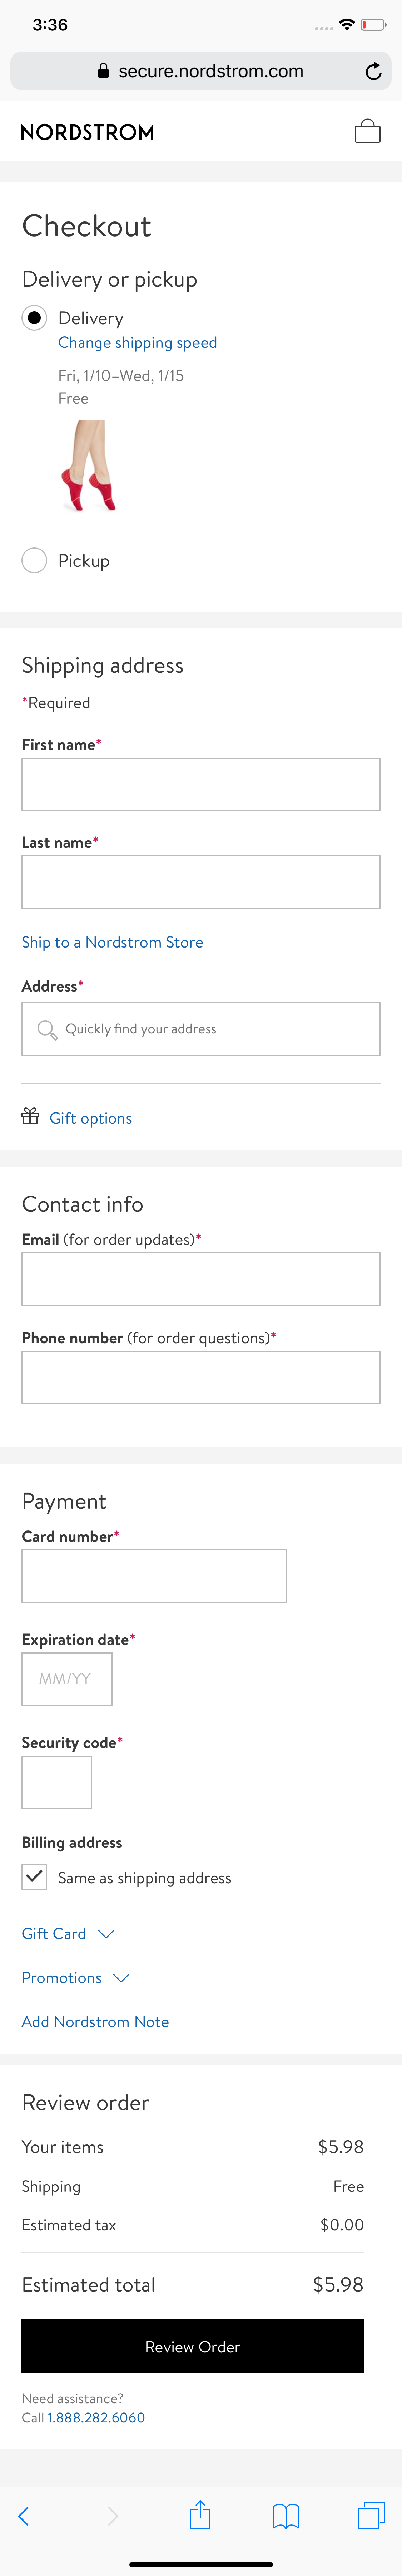402x2576 pixels.
Task: Select the Pickup radio button
Action: coord(34,560)
